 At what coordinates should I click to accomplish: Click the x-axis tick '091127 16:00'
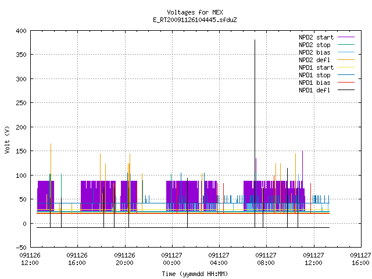tap(360, 259)
